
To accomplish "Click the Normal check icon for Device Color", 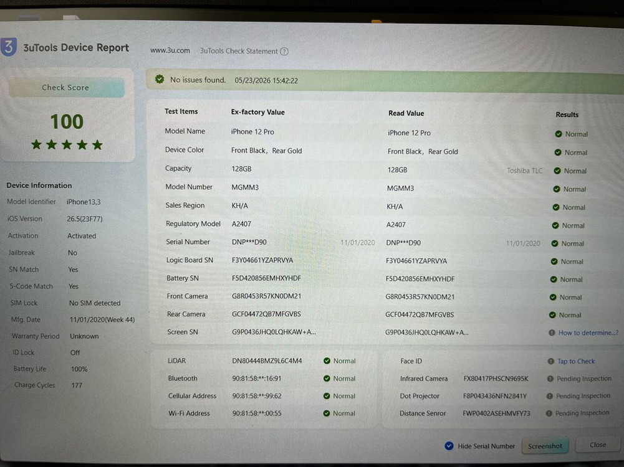I will click(557, 152).
